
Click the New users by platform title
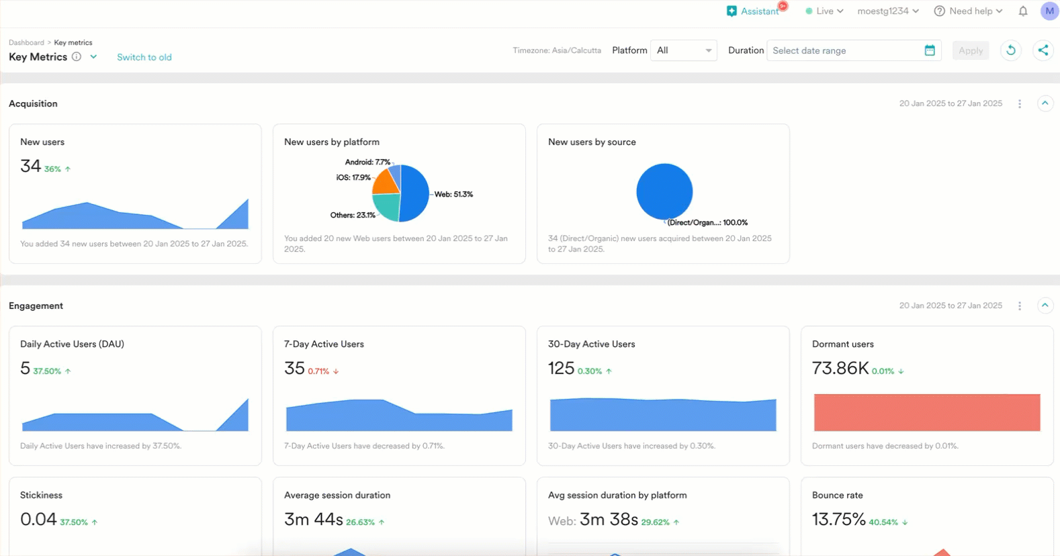pos(332,142)
